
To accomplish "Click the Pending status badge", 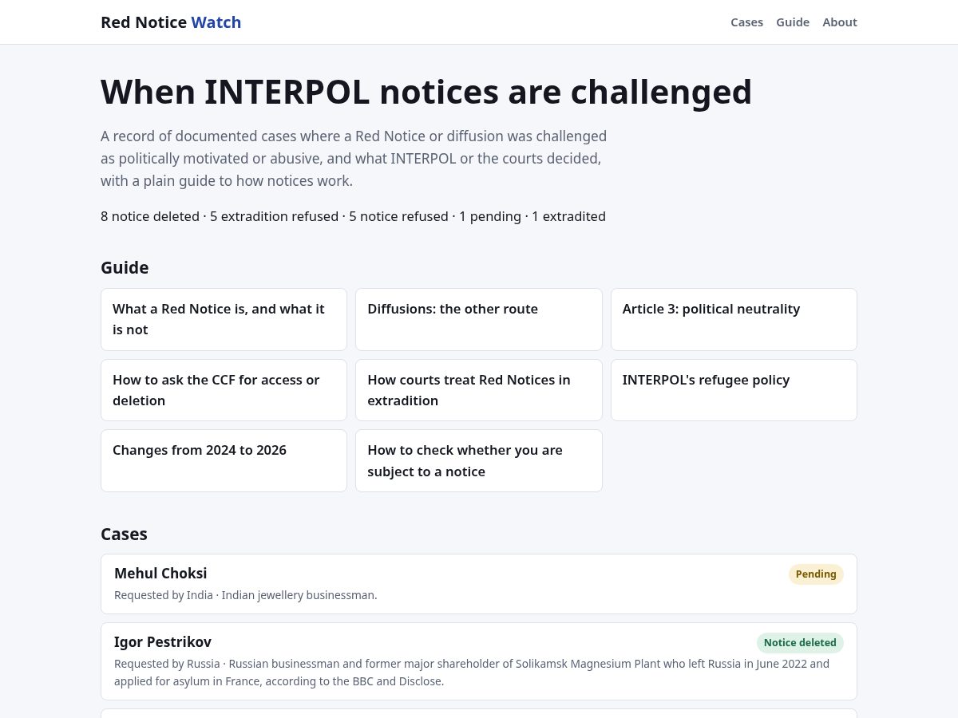I will coord(816,574).
